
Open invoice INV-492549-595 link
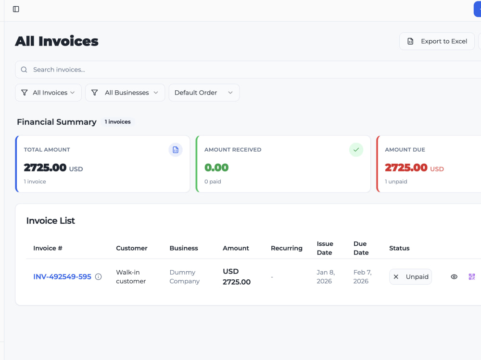pos(62,277)
